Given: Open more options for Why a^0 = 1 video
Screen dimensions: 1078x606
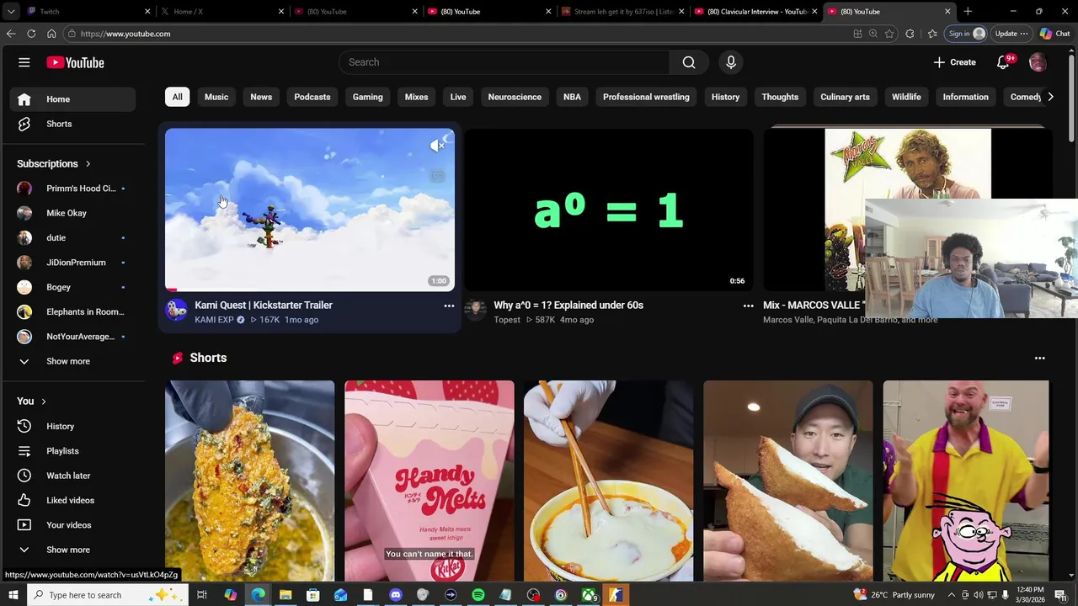Looking at the screenshot, I should click(x=748, y=306).
